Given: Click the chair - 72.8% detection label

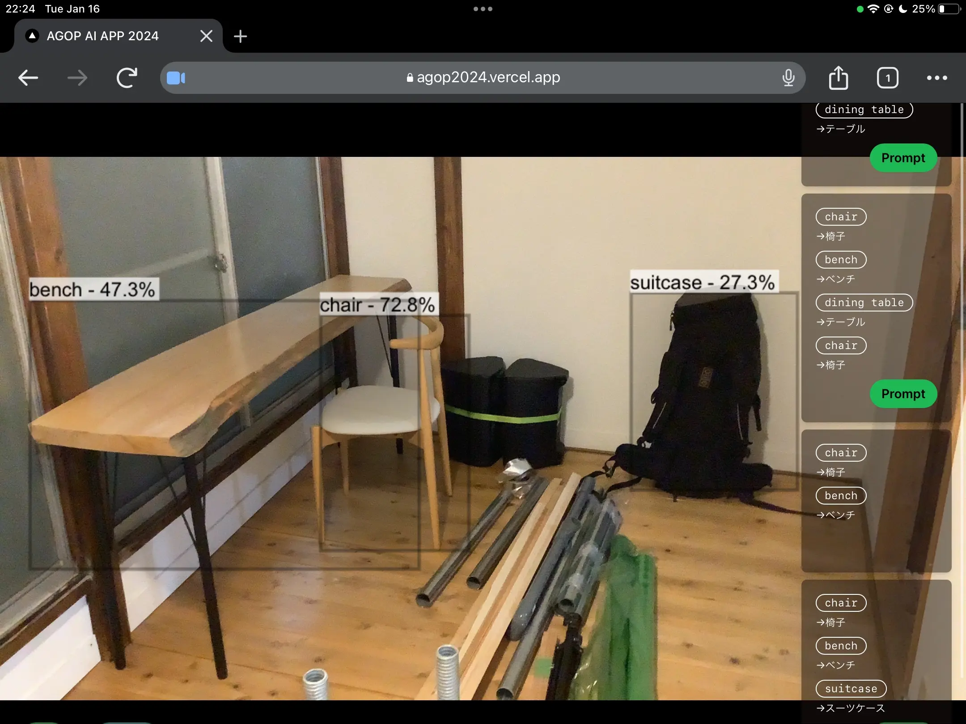Looking at the screenshot, I should click(377, 305).
